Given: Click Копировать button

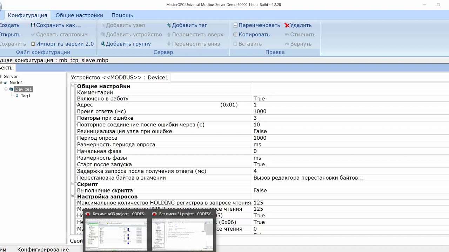Looking at the screenshot, I should click(252, 34).
